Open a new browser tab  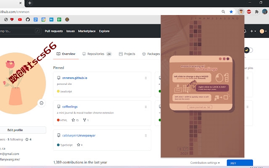click(x=30, y=3)
